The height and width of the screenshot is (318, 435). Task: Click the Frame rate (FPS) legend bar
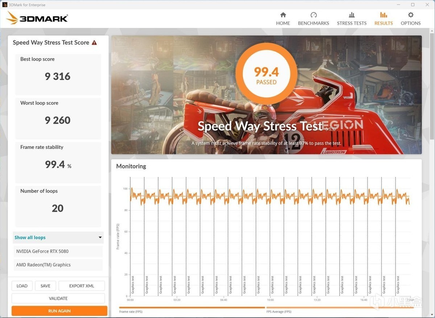point(192,308)
